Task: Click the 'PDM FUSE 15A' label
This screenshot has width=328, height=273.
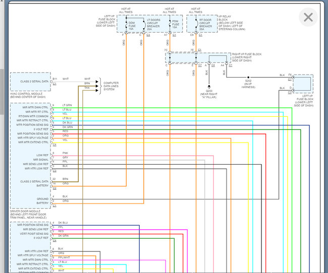Action: (176, 24)
